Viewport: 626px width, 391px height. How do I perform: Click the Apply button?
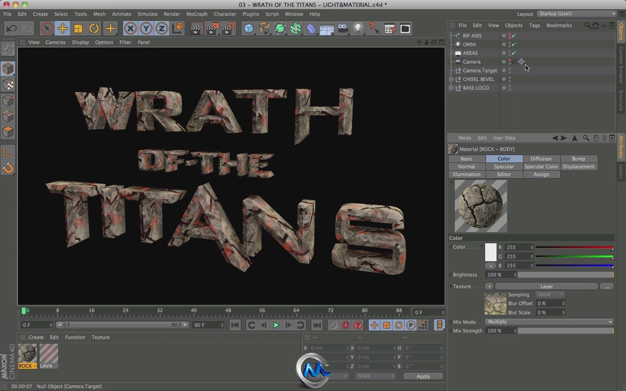(x=423, y=376)
